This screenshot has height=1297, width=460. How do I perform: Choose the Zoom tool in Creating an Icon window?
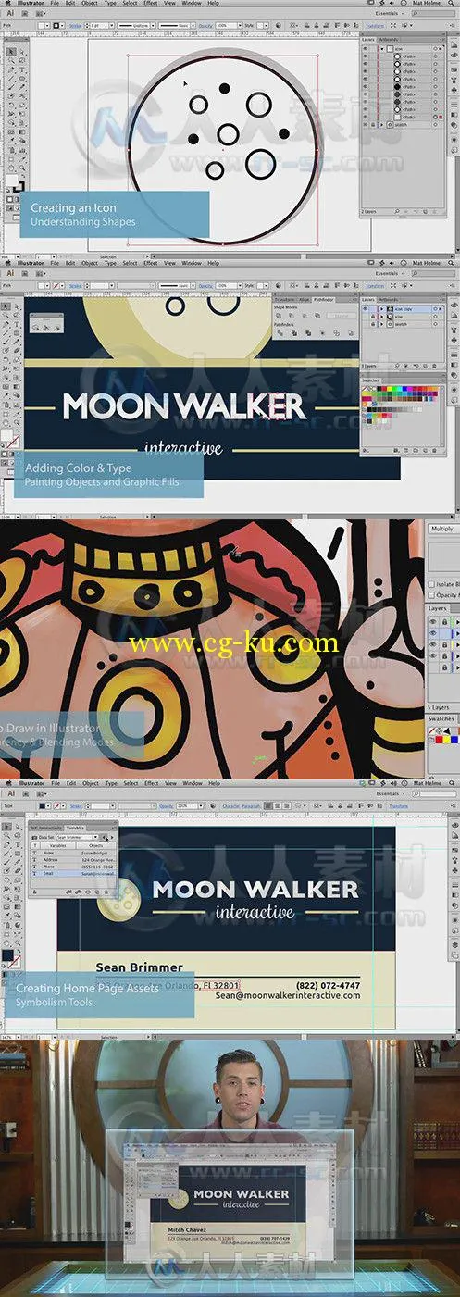tap(21, 167)
